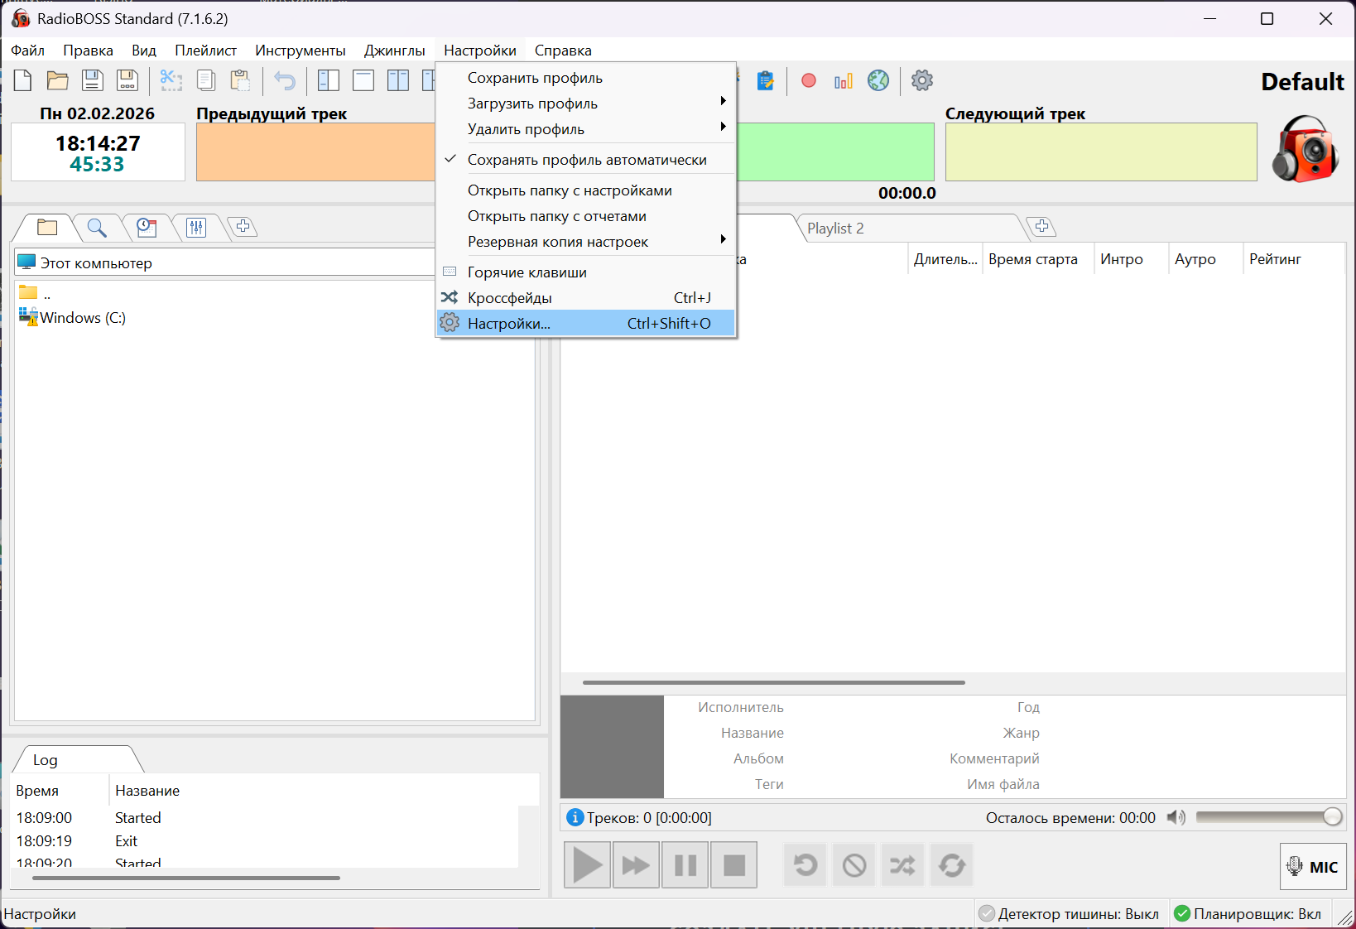Image resolution: width=1356 pixels, height=929 pixels.
Task: Click the volume slider handle
Action: pos(1332,817)
